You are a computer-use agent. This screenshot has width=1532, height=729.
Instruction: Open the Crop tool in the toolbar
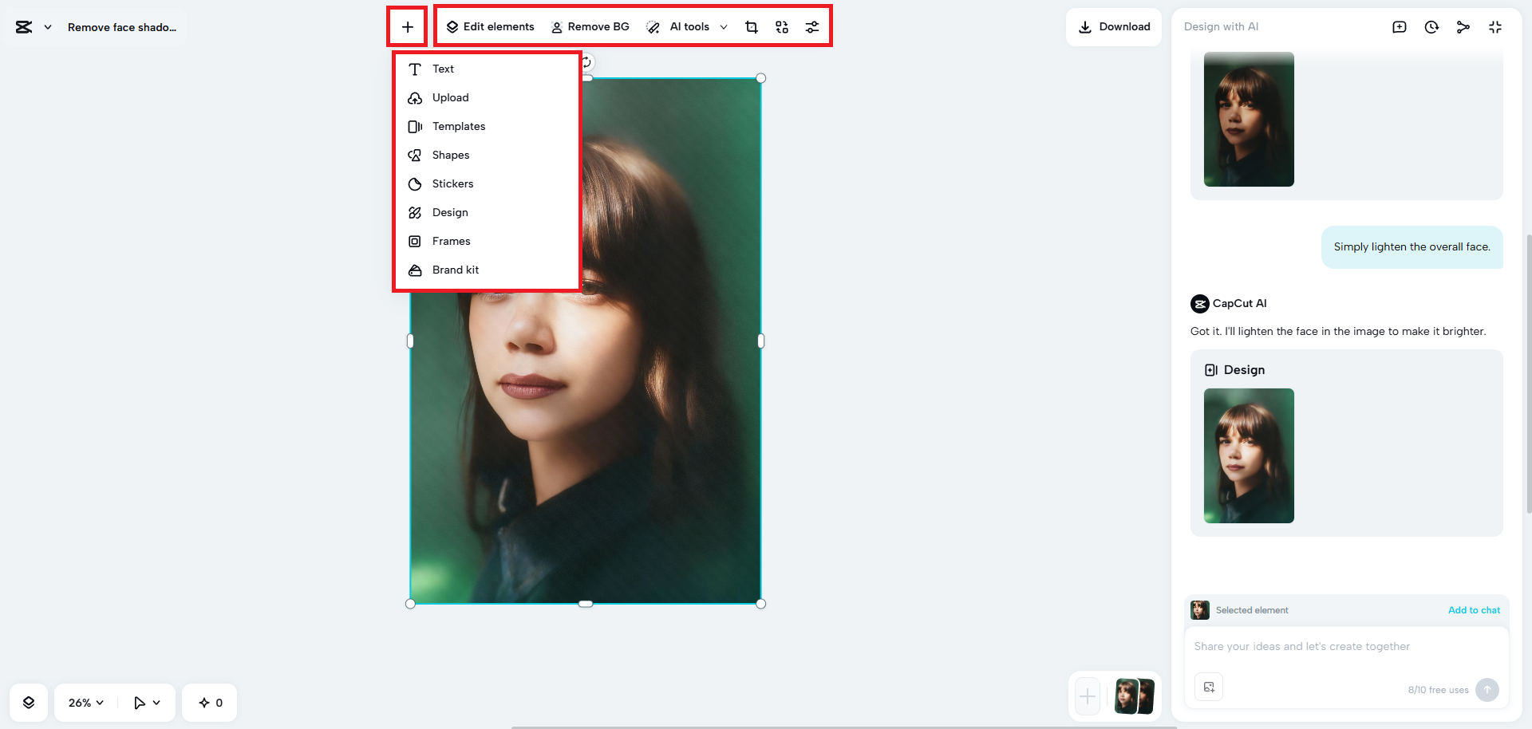(x=751, y=26)
